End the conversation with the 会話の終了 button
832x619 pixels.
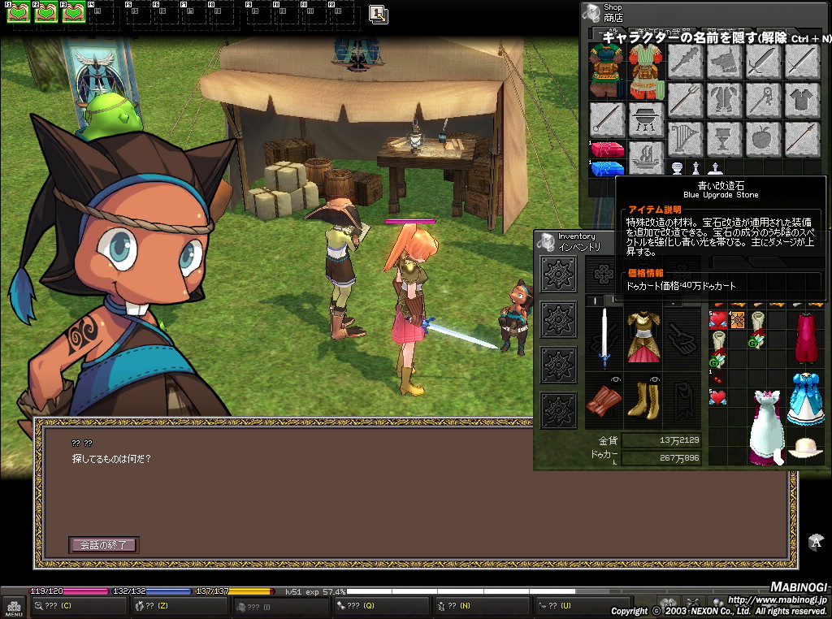(104, 545)
